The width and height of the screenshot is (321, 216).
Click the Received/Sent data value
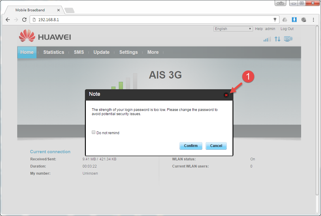coord(99,159)
